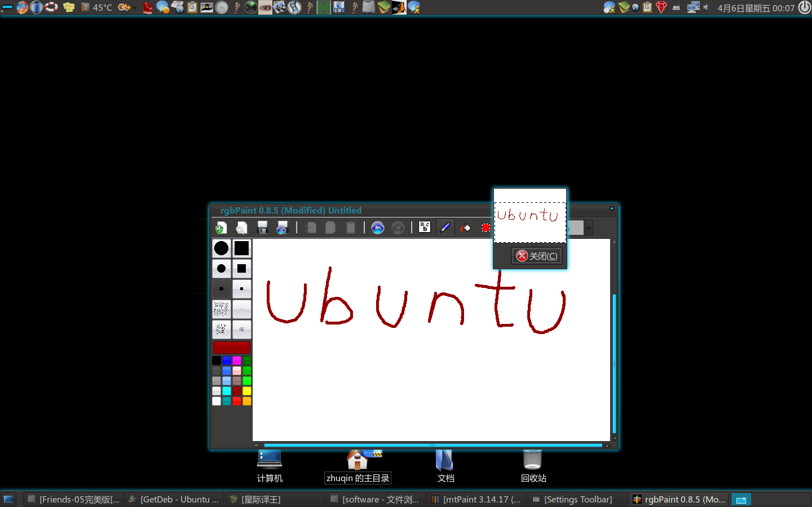Open the 回收站 trash icon
Viewport: 812px width, 507px height.
pyautogui.click(x=533, y=466)
